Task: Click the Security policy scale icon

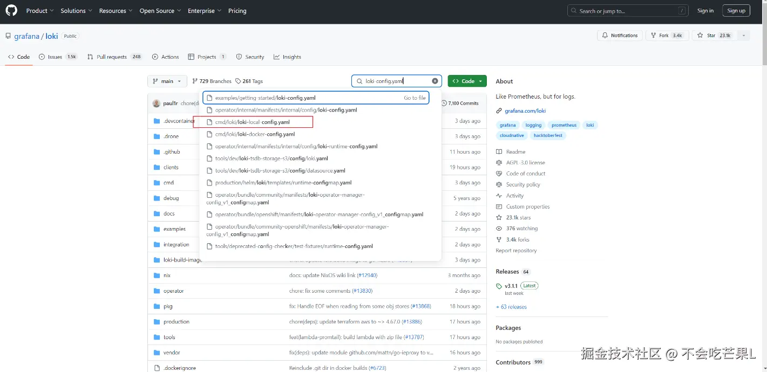Action: point(499,184)
